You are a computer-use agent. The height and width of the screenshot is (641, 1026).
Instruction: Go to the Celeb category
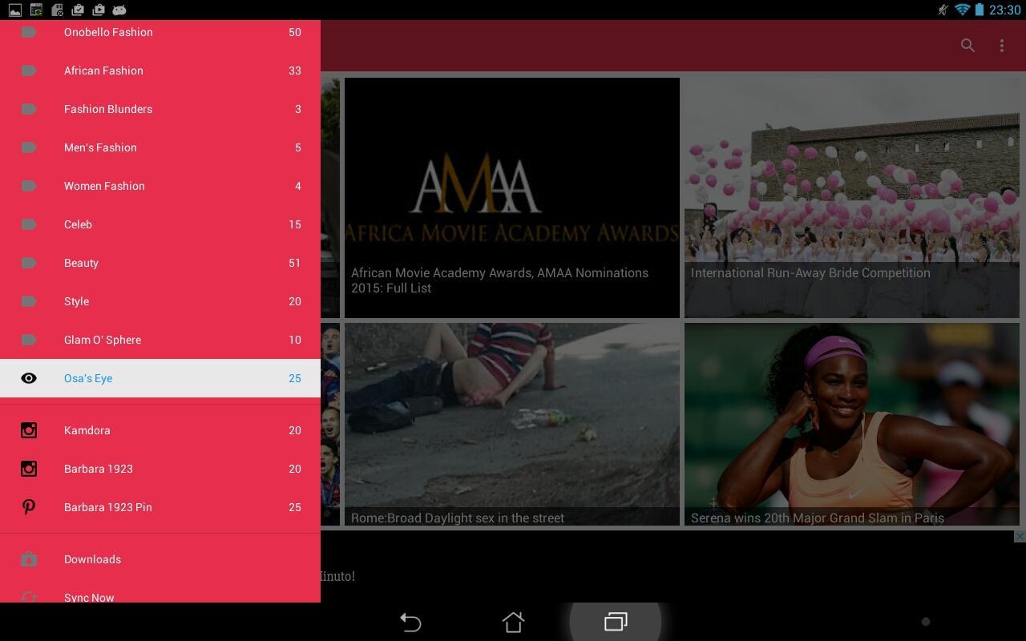(78, 224)
